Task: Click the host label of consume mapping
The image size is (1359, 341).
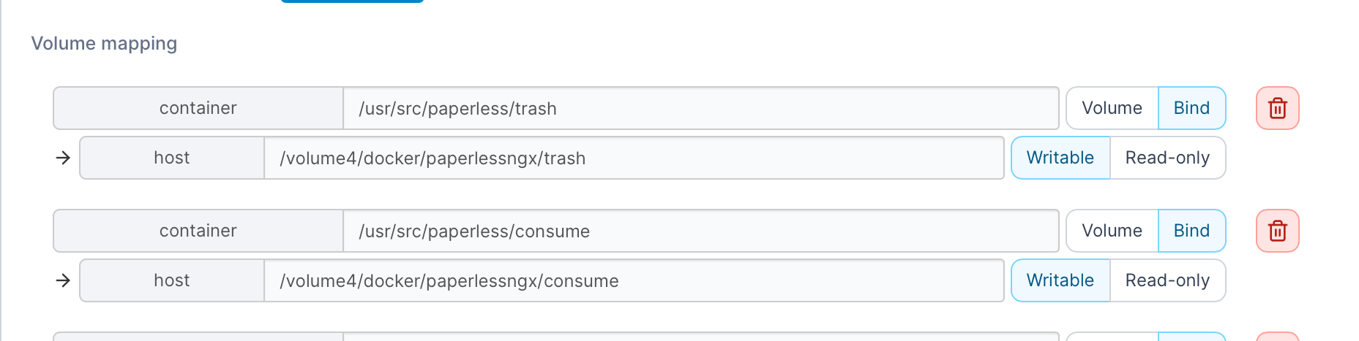Action: [x=172, y=280]
